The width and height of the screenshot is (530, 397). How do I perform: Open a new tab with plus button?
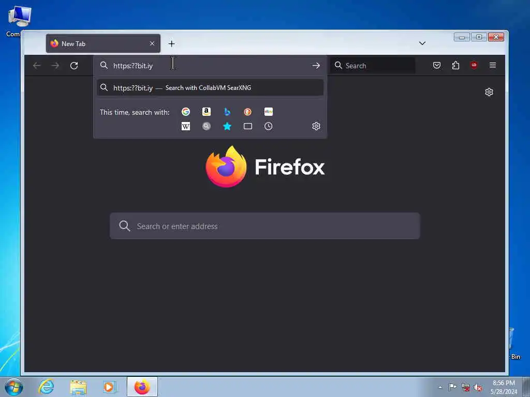pos(172,44)
